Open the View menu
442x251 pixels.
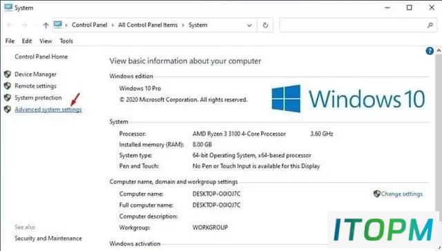coord(46,41)
